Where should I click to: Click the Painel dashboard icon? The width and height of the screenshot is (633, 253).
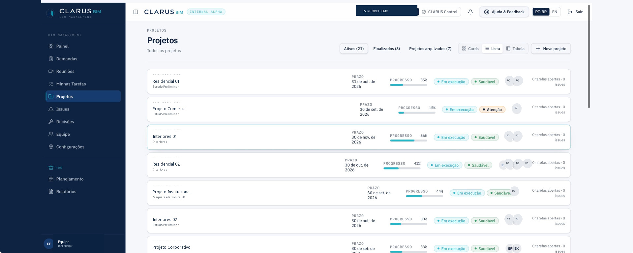point(51,46)
